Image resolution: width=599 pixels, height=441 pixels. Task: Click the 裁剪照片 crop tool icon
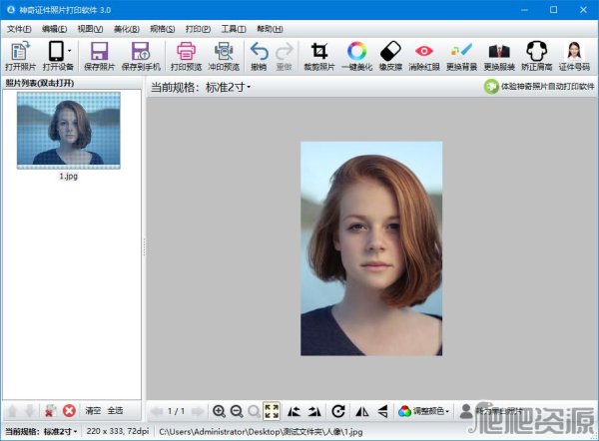click(319, 52)
